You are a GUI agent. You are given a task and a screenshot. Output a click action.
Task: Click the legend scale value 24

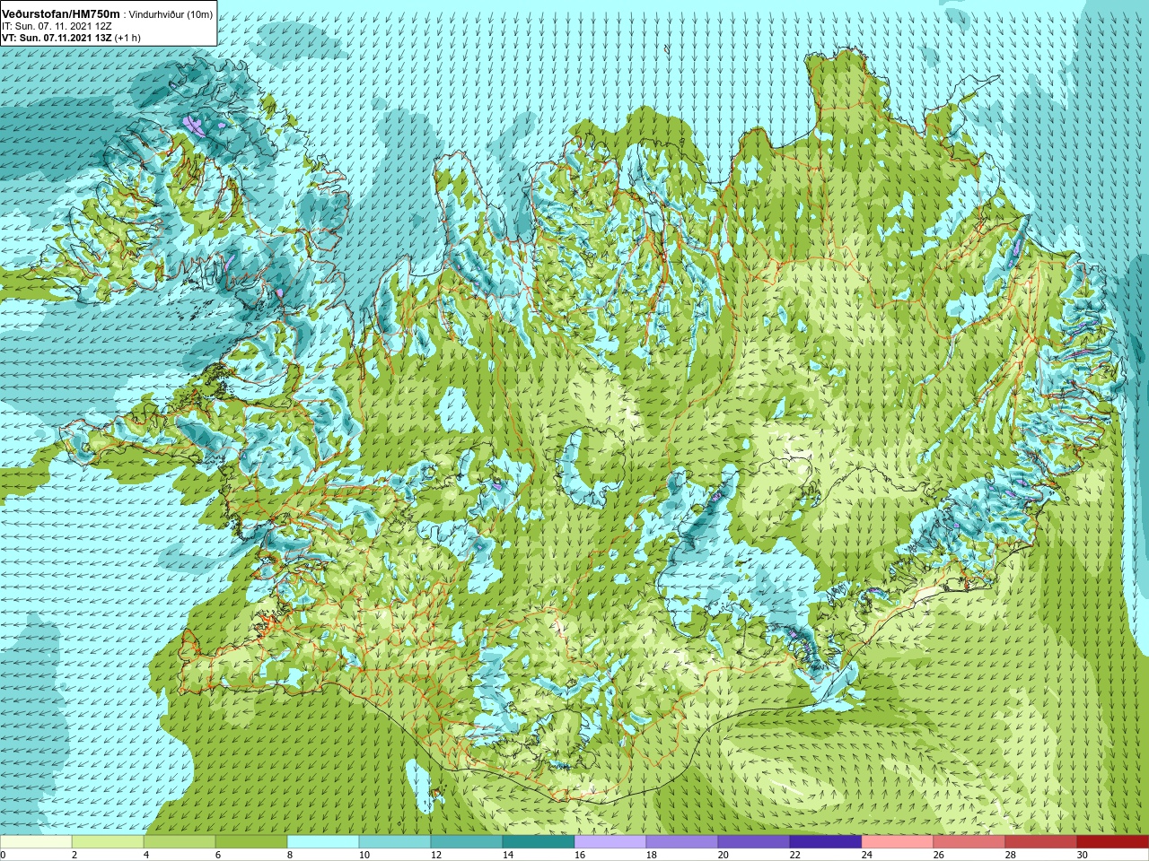click(x=867, y=855)
